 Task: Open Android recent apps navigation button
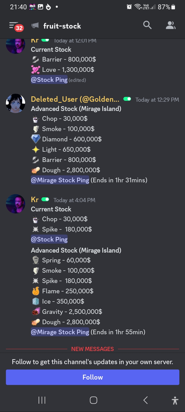(x=42, y=400)
